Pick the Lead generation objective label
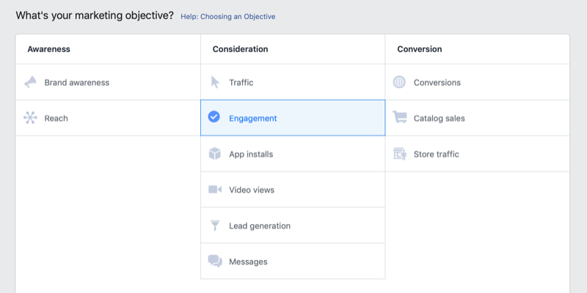Screen dimensions: 587x293 tap(260, 226)
